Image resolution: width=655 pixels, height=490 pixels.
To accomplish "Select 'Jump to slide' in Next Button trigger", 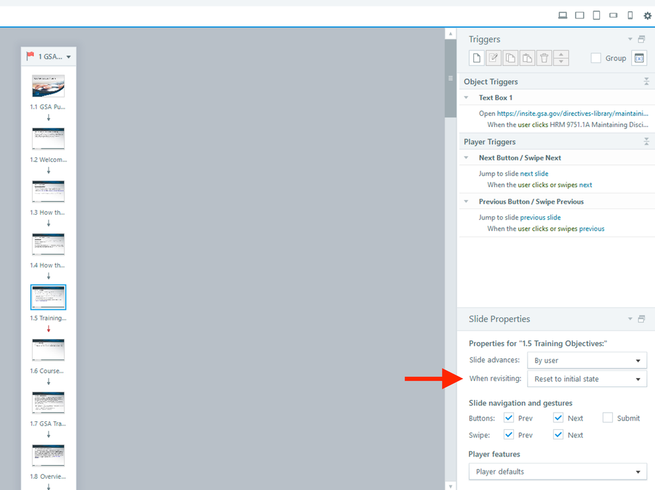I will tap(498, 173).
